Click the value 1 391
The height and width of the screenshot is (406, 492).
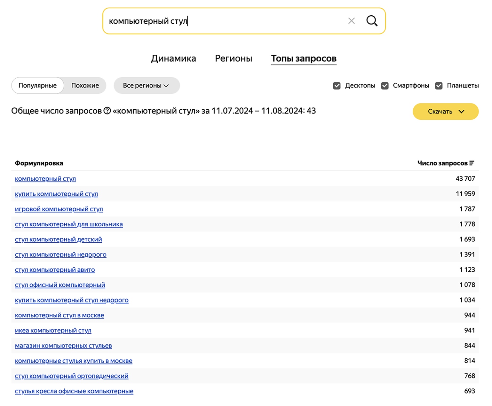[467, 255]
